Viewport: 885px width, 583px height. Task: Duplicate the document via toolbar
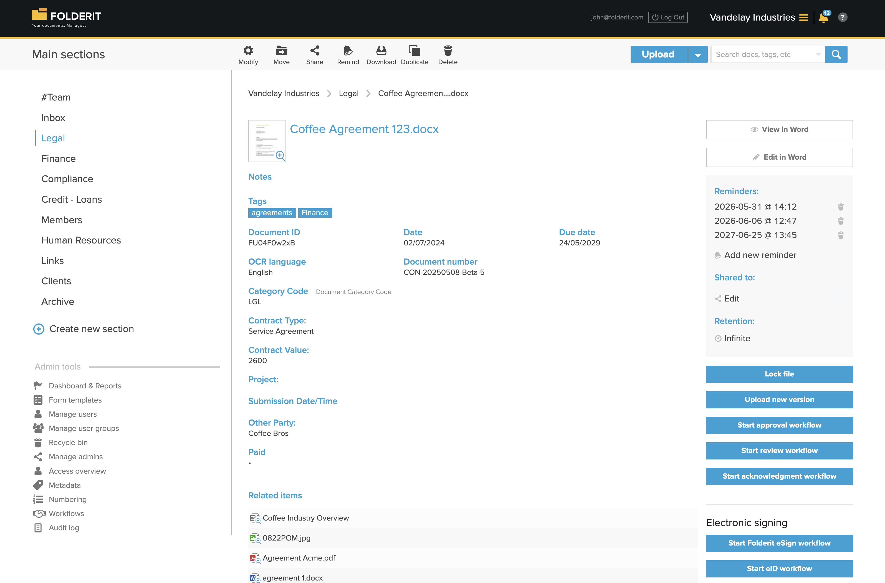coord(414,51)
